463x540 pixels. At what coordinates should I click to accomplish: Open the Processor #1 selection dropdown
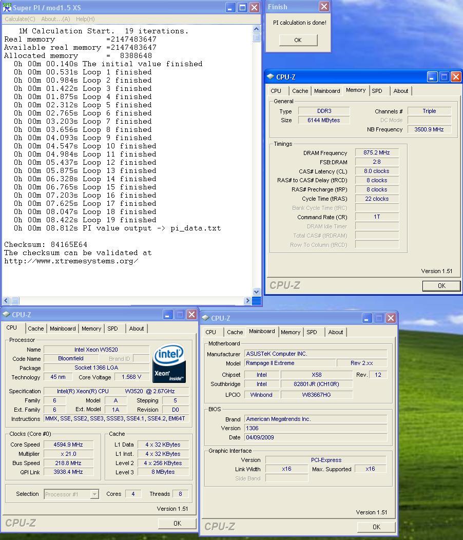tap(94, 494)
